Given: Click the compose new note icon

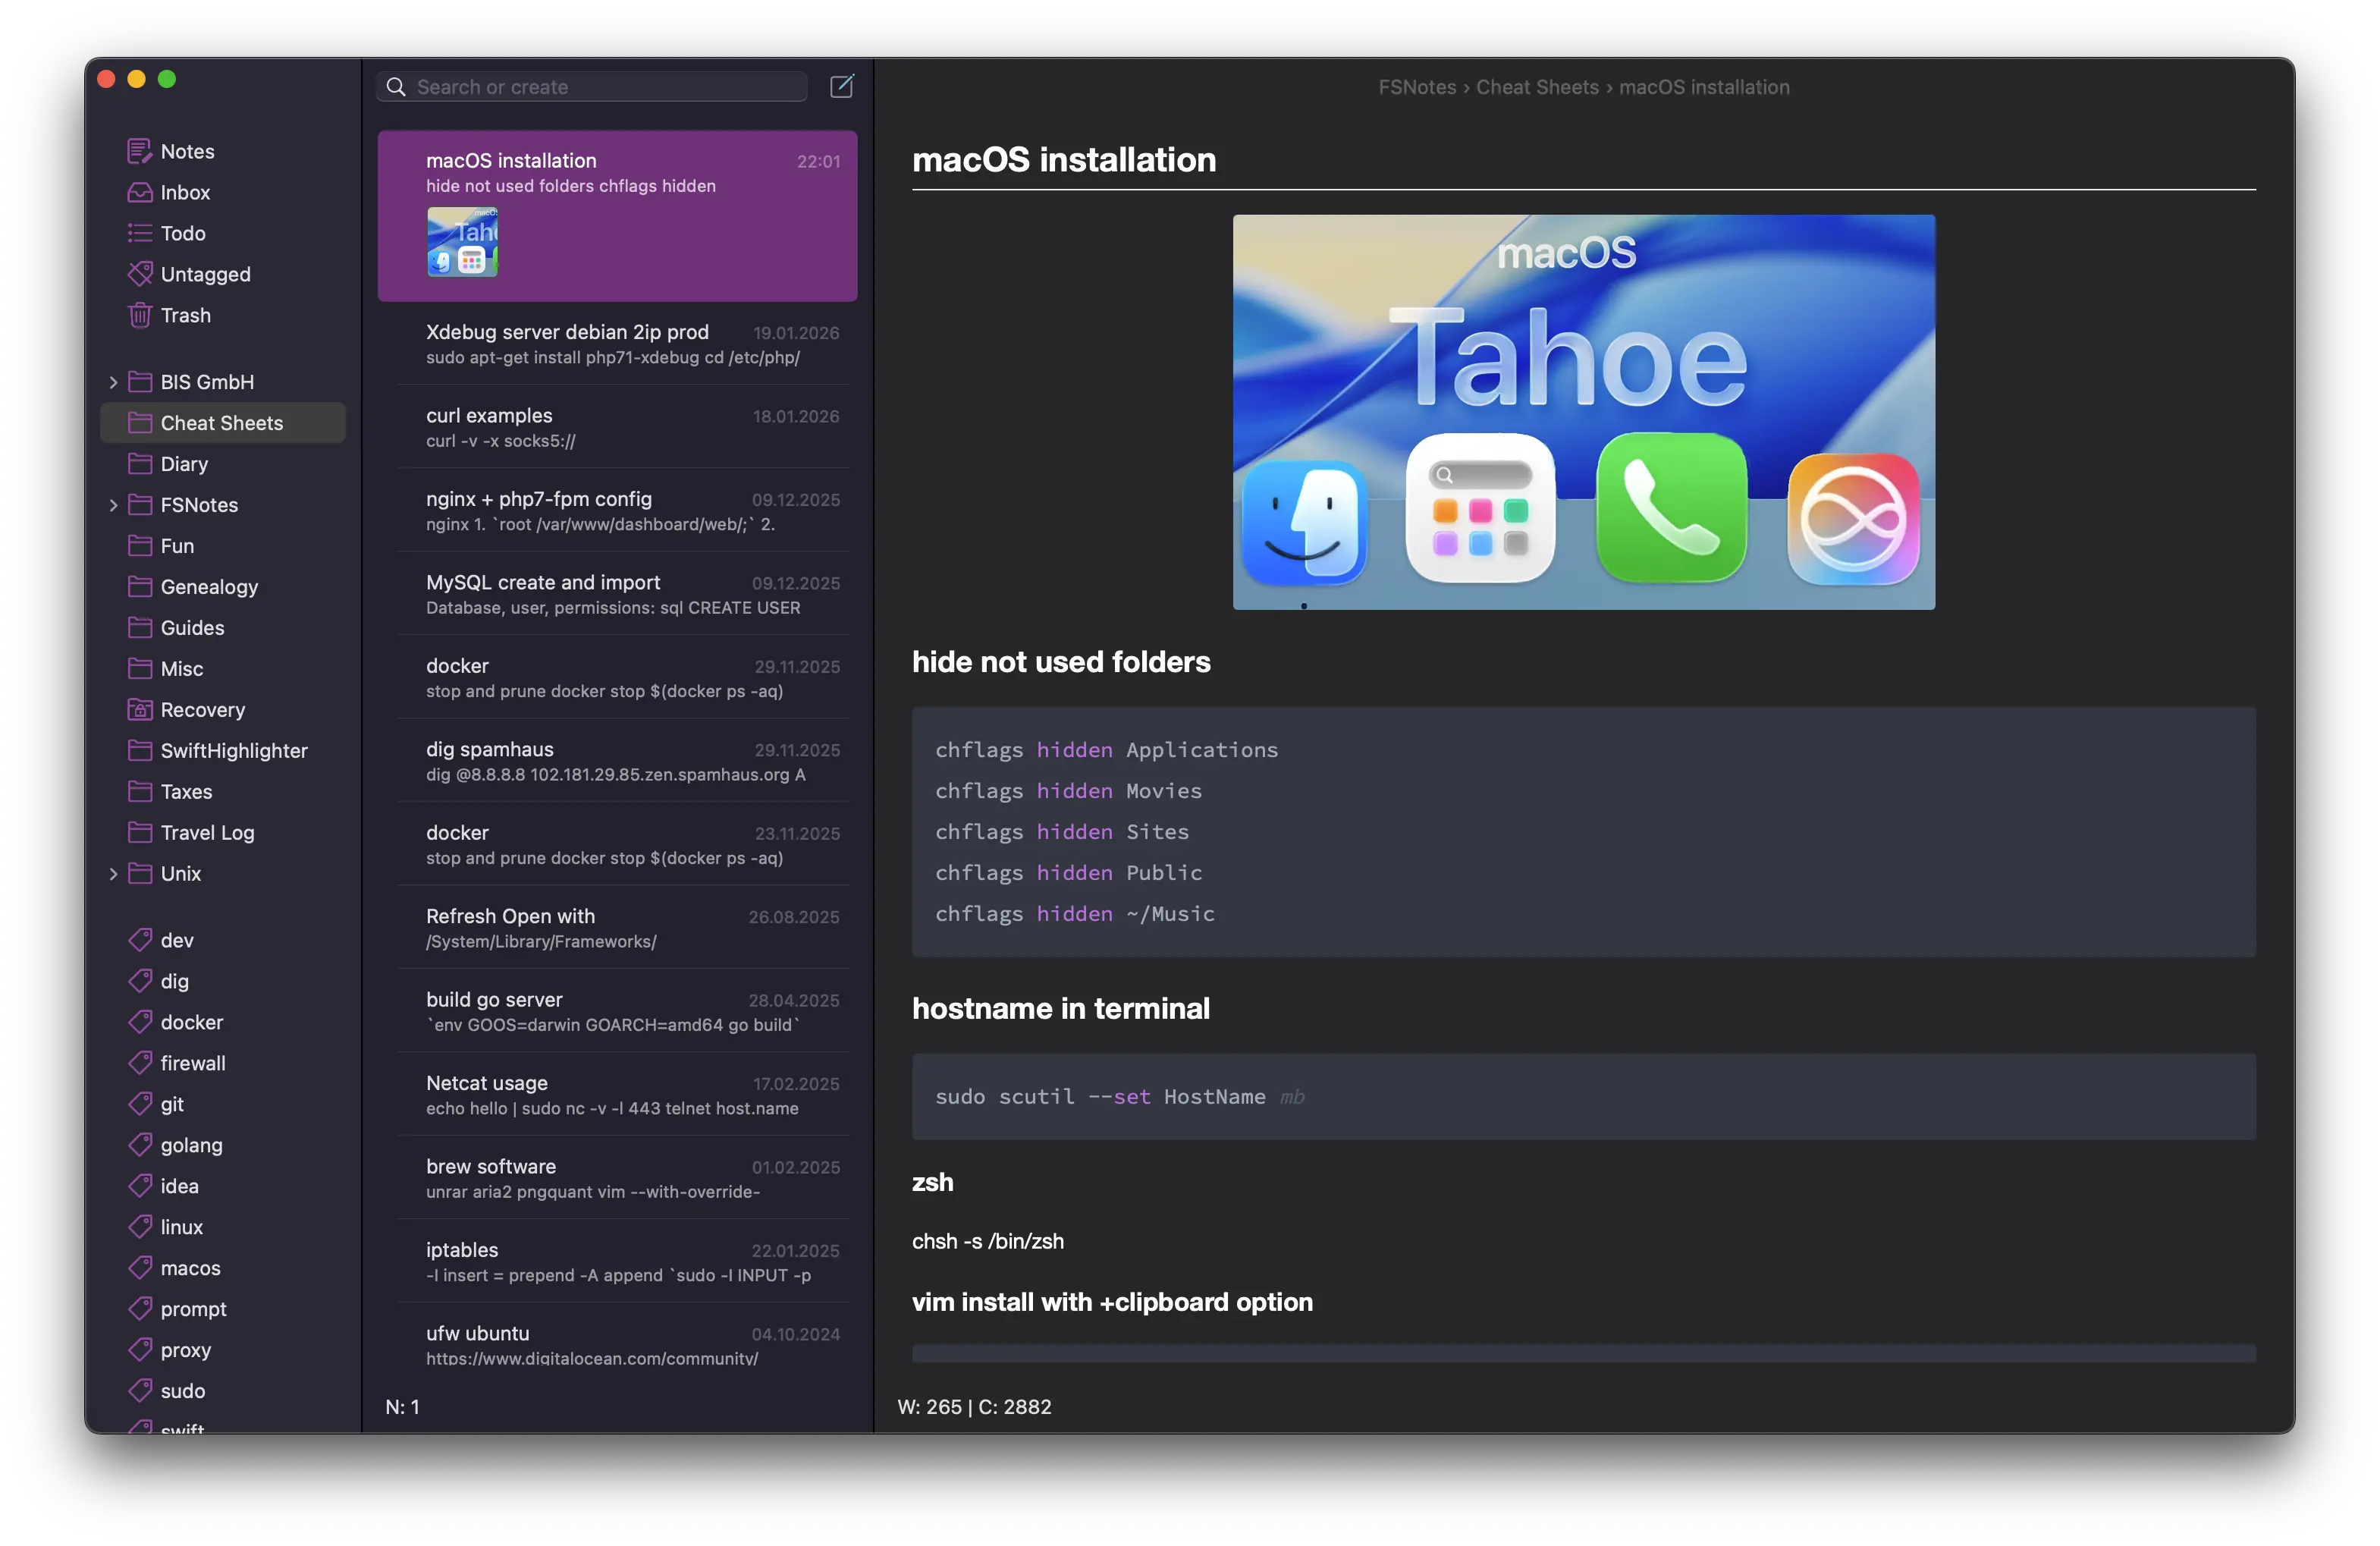Looking at the screenshot, I should (x=841, y=86).
